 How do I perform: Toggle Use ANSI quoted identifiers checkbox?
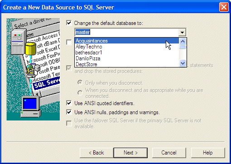pos(69,103)
